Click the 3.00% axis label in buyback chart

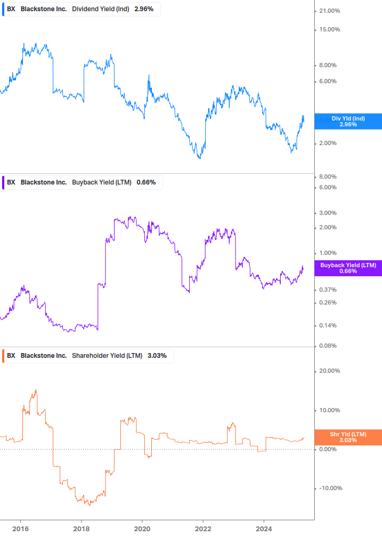[x=328, y=213]
